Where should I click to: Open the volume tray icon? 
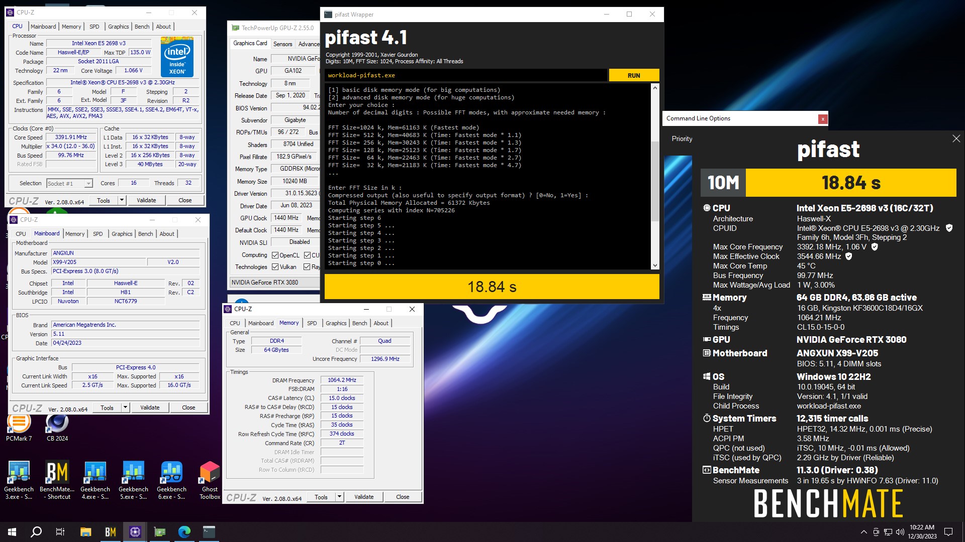pyautogui.click(x=900, y=532)
